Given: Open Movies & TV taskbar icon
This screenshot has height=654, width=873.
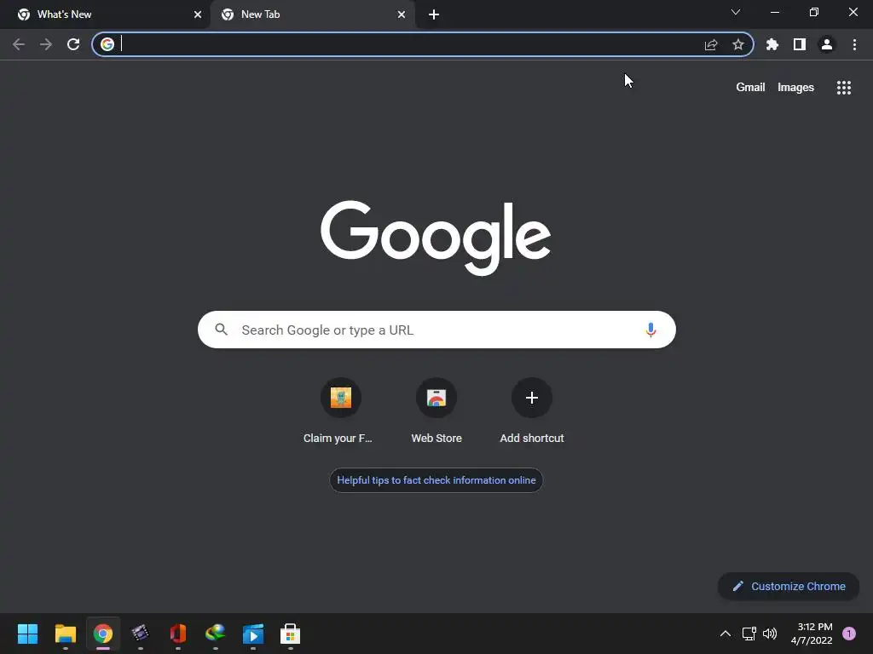Looking at the screenshot, I should point(253,634).
